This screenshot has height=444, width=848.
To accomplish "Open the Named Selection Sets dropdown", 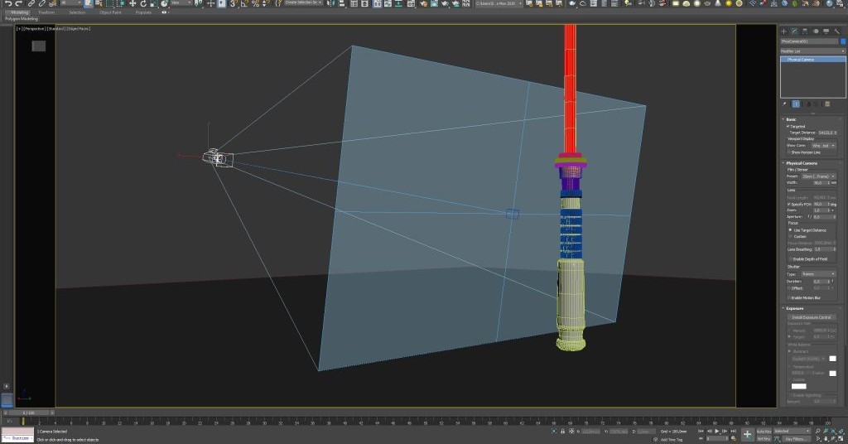I will point(303,3).
